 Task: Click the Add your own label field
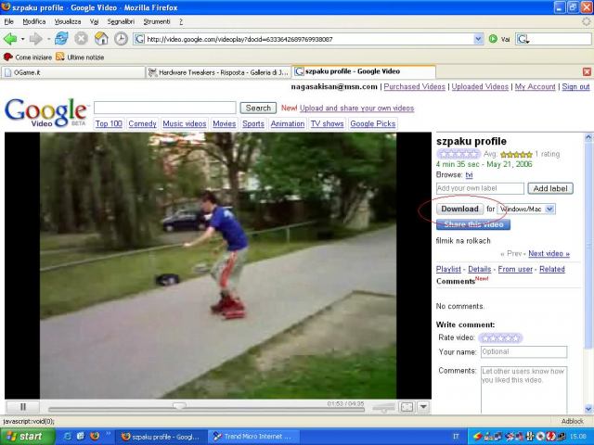click(480, 188)
